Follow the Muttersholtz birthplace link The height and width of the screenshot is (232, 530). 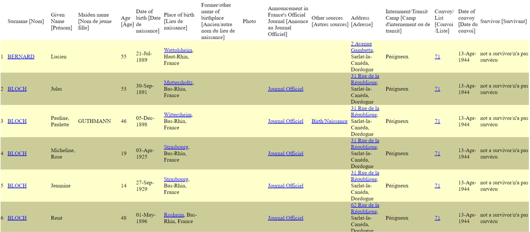178,82
